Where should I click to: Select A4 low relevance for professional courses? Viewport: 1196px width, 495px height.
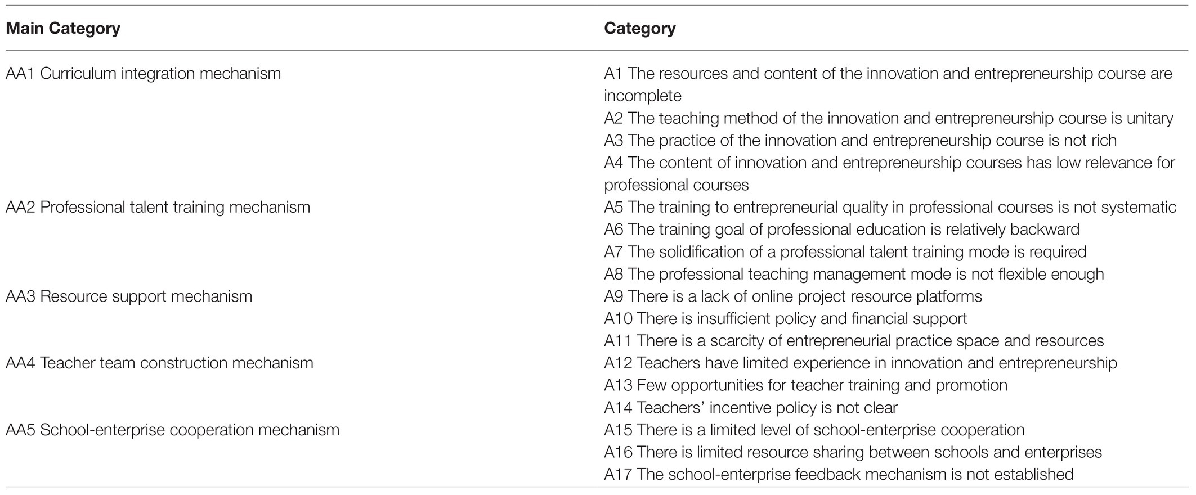[889, 174]
